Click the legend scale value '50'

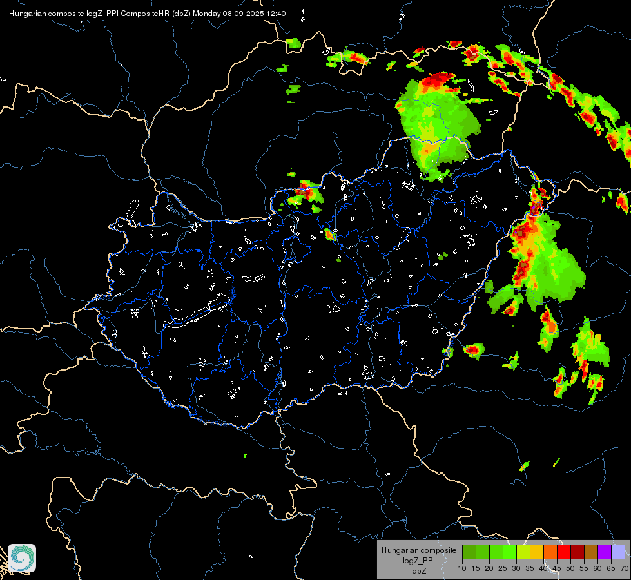click(570, 569)
